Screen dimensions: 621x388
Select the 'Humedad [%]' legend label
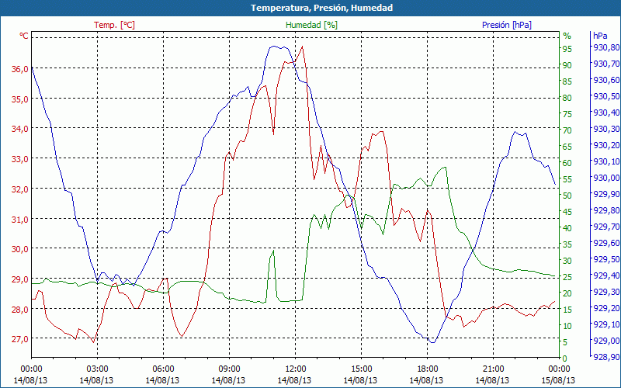[311, 25]
